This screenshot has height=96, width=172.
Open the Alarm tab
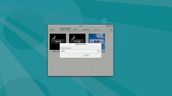point(75,29)
